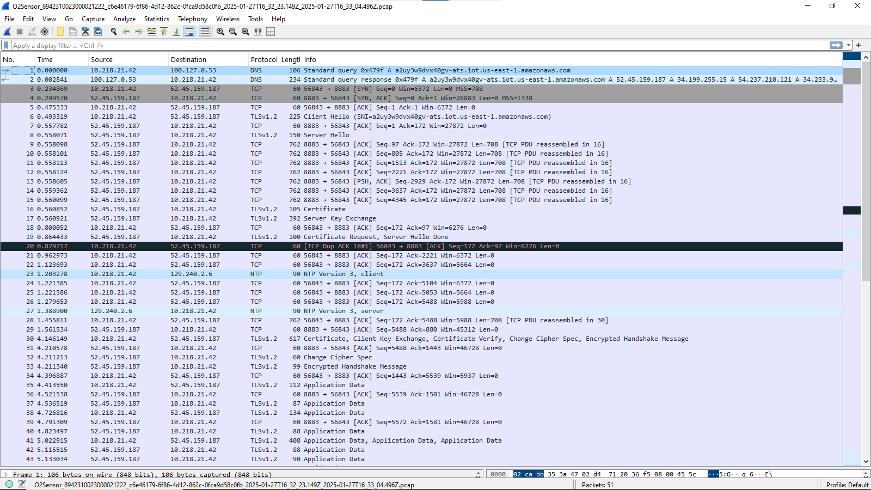Select packet 16 Certificate row
871x490 pixels.
pos(421,209)
